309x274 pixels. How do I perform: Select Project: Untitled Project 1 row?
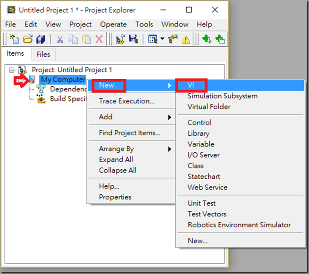72,70
